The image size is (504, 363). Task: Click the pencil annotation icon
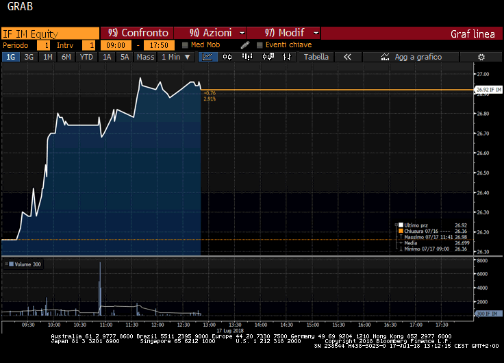click(245, 45)
